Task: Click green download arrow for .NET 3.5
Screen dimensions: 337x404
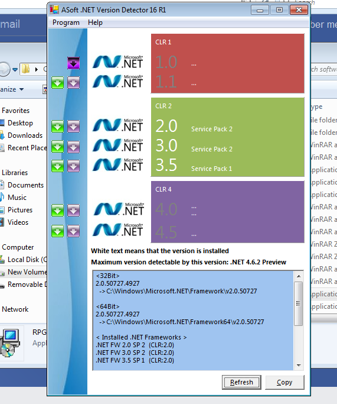Action: click(x=58, y=166)
